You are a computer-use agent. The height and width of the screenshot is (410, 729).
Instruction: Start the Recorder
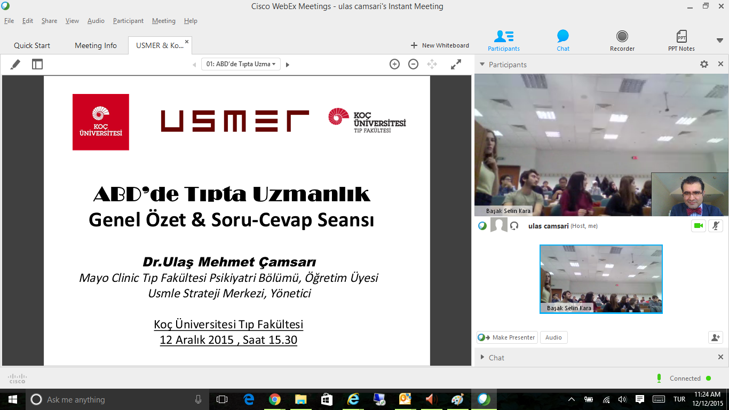click(x=622, y=41)
